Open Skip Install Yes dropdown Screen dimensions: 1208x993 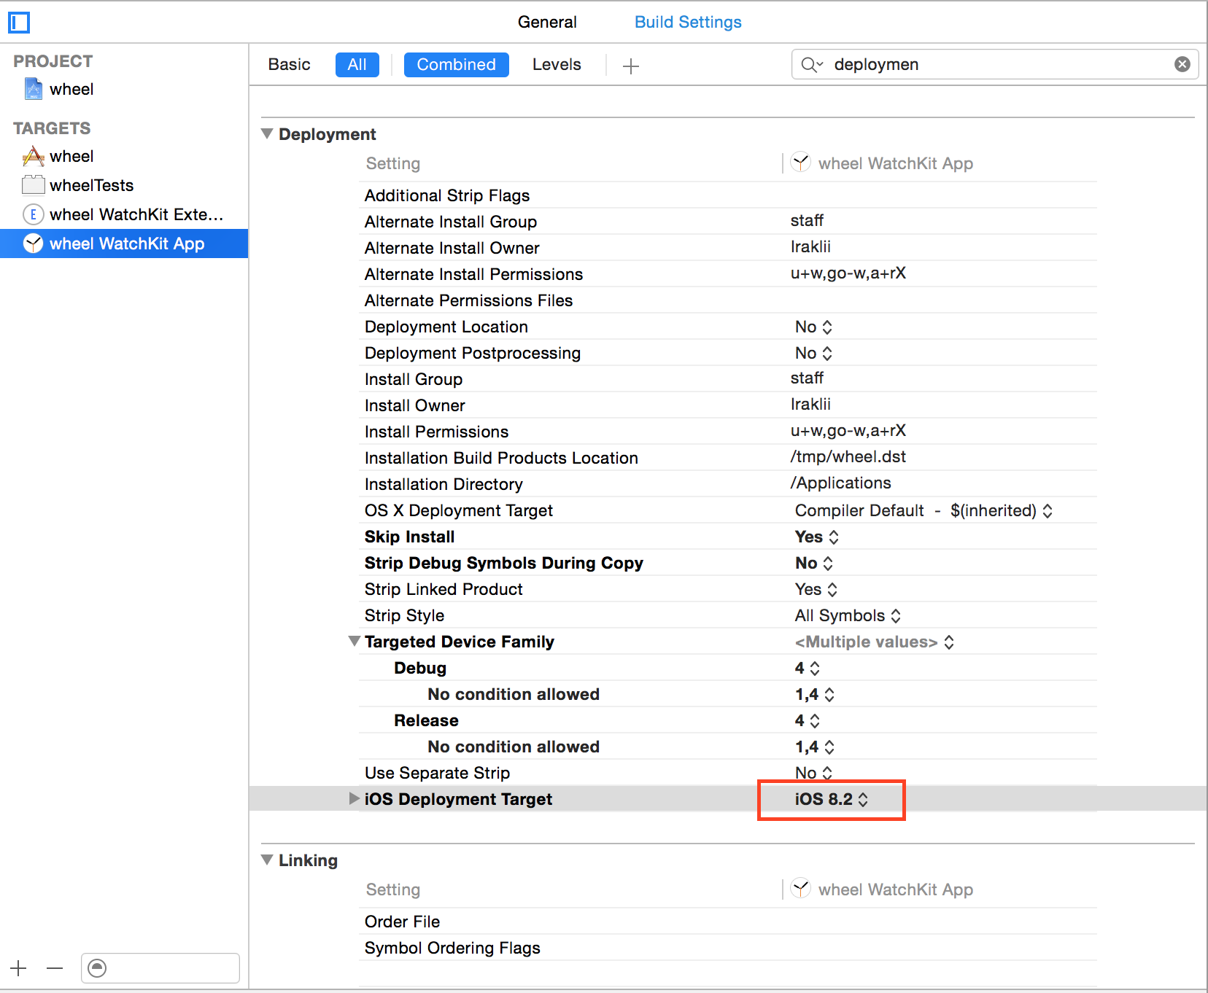click(817, 537)
